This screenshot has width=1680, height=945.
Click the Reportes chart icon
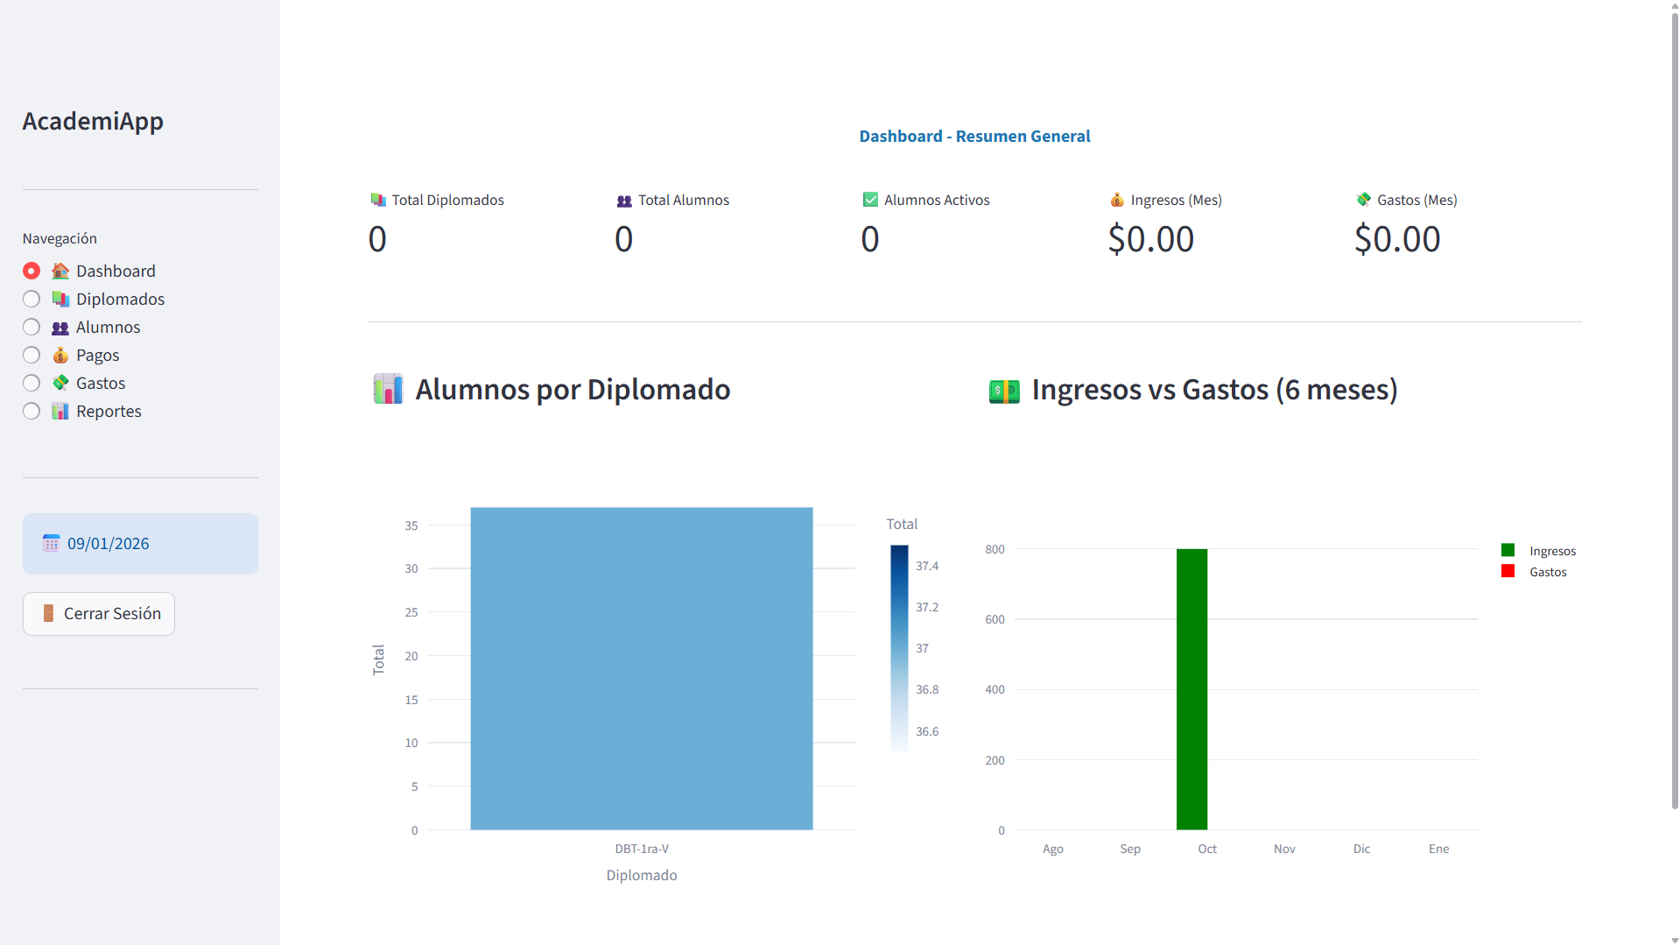(x=60, y=411)
